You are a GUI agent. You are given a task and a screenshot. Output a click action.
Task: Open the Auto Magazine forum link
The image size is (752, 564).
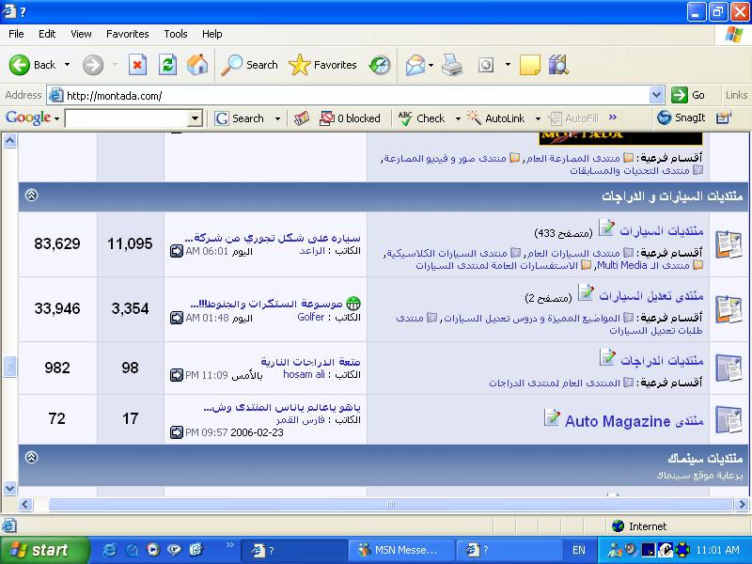tap(618, 421)
